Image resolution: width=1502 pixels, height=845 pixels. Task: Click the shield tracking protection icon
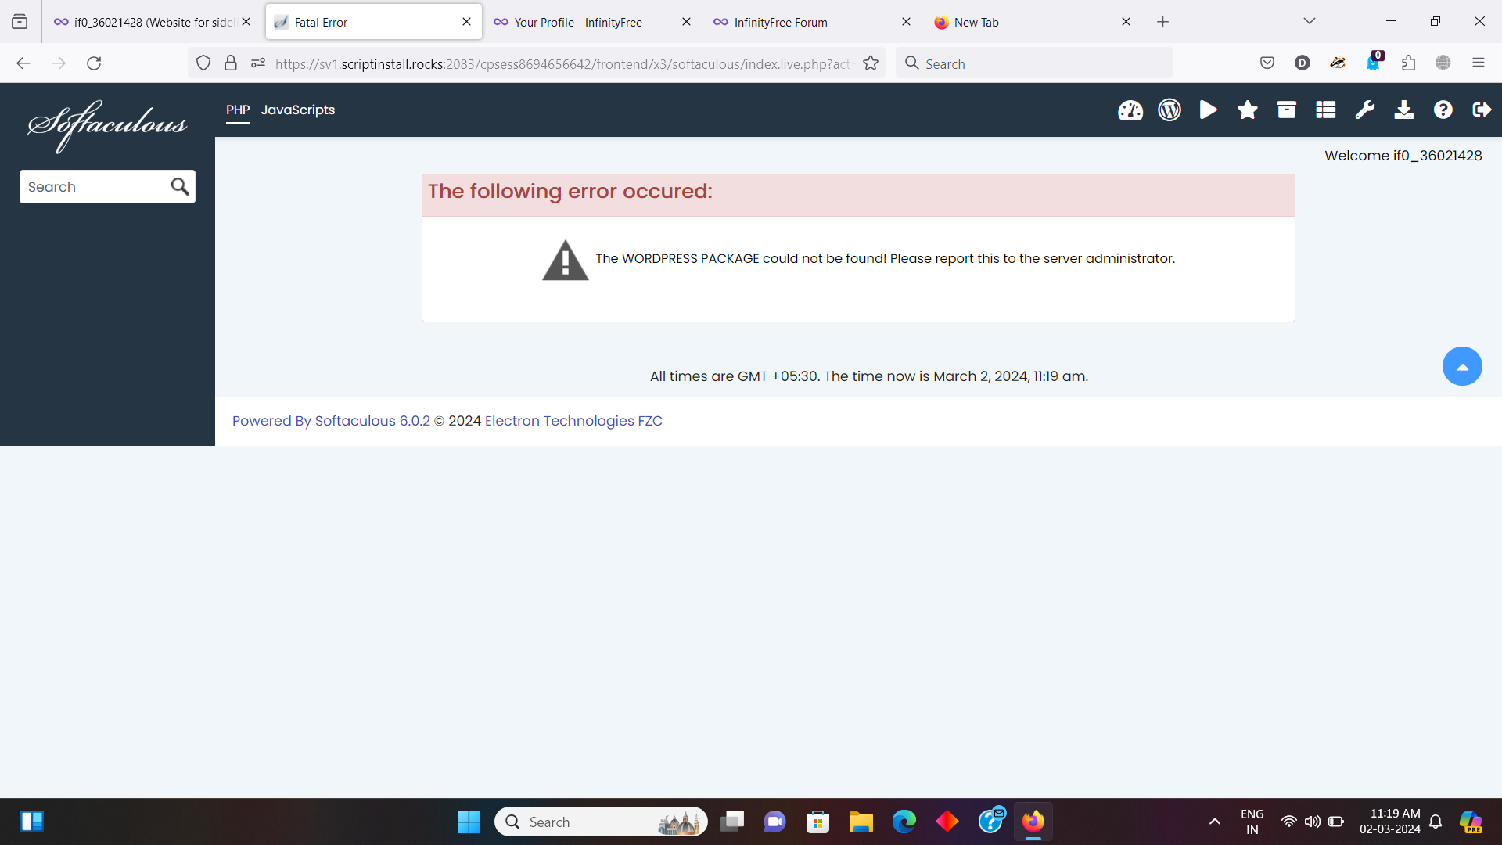pos(203,63)
